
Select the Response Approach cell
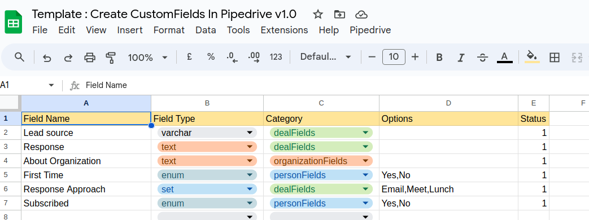click(86, 189)
